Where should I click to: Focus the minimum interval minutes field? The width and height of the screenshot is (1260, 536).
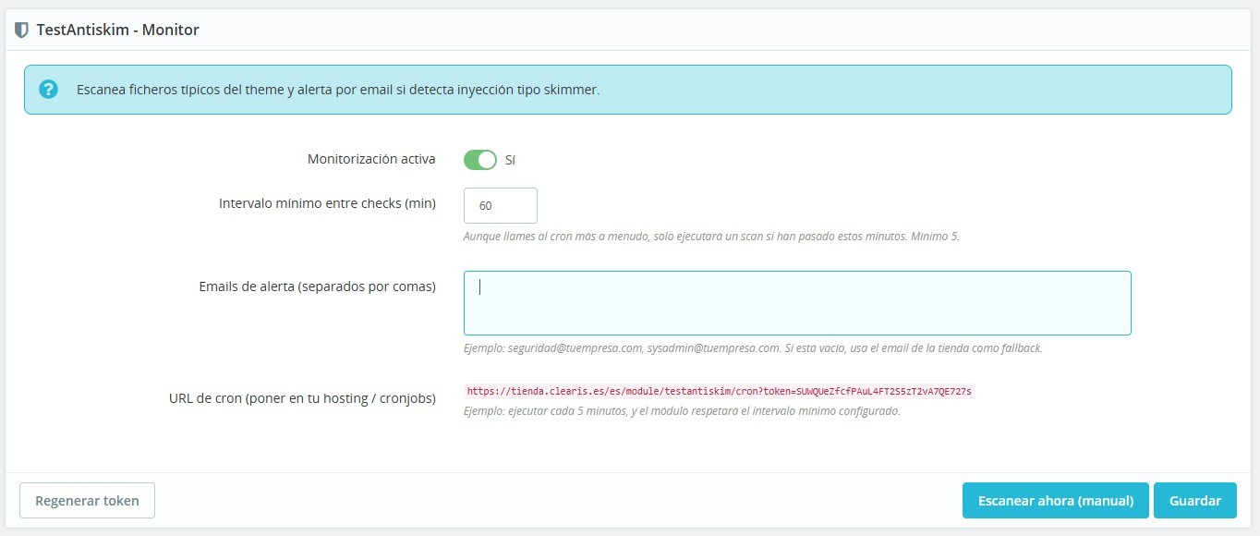[500, 205]
